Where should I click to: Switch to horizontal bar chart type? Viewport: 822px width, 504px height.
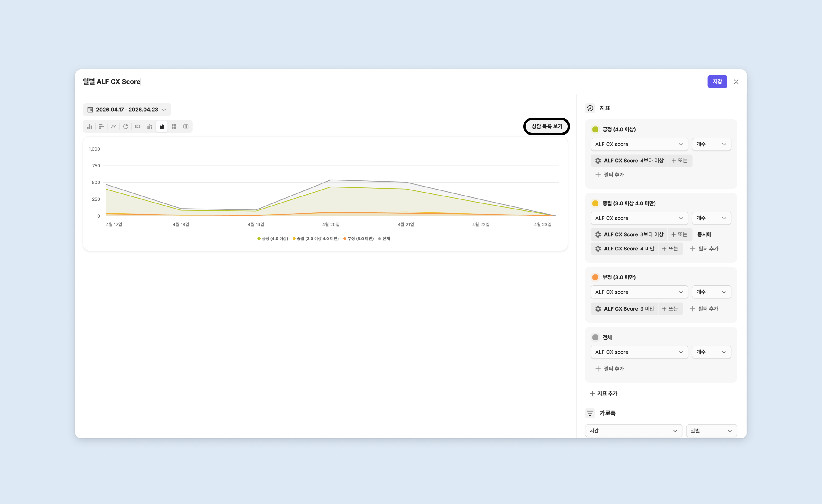click(102, 126)
